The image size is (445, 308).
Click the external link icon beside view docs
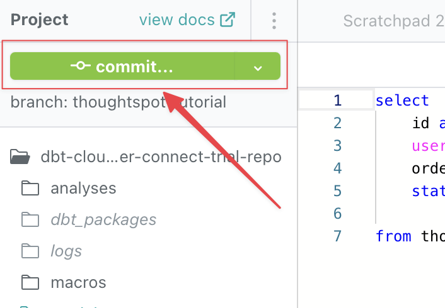click(x=227, y=20)
